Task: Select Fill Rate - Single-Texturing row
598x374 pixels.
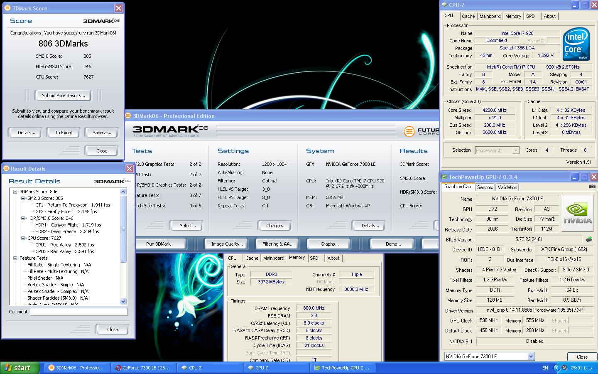Action: coord(59,265)
